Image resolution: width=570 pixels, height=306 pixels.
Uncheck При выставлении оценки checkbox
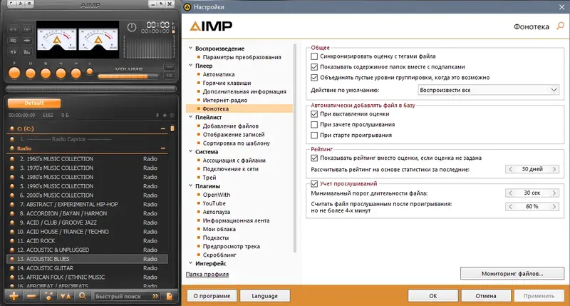pyautogui.click(x=314, y=114)
